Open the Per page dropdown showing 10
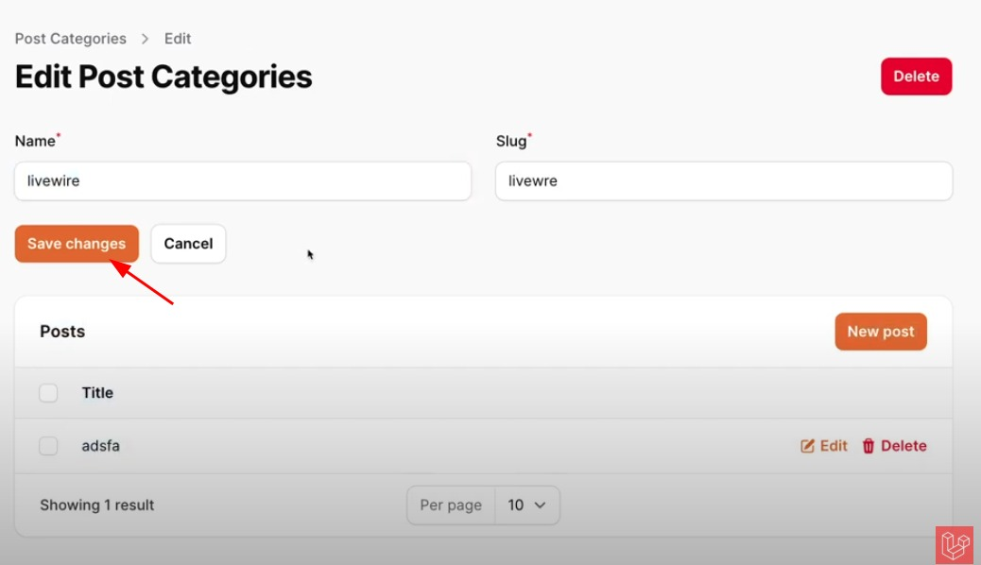The width and height of the screenshot is (981, 565). [527, 505]
